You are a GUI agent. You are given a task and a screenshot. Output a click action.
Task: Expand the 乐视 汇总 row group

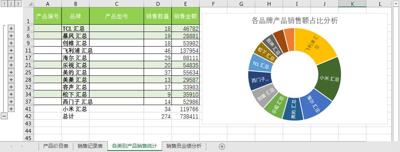coord(11,65)
